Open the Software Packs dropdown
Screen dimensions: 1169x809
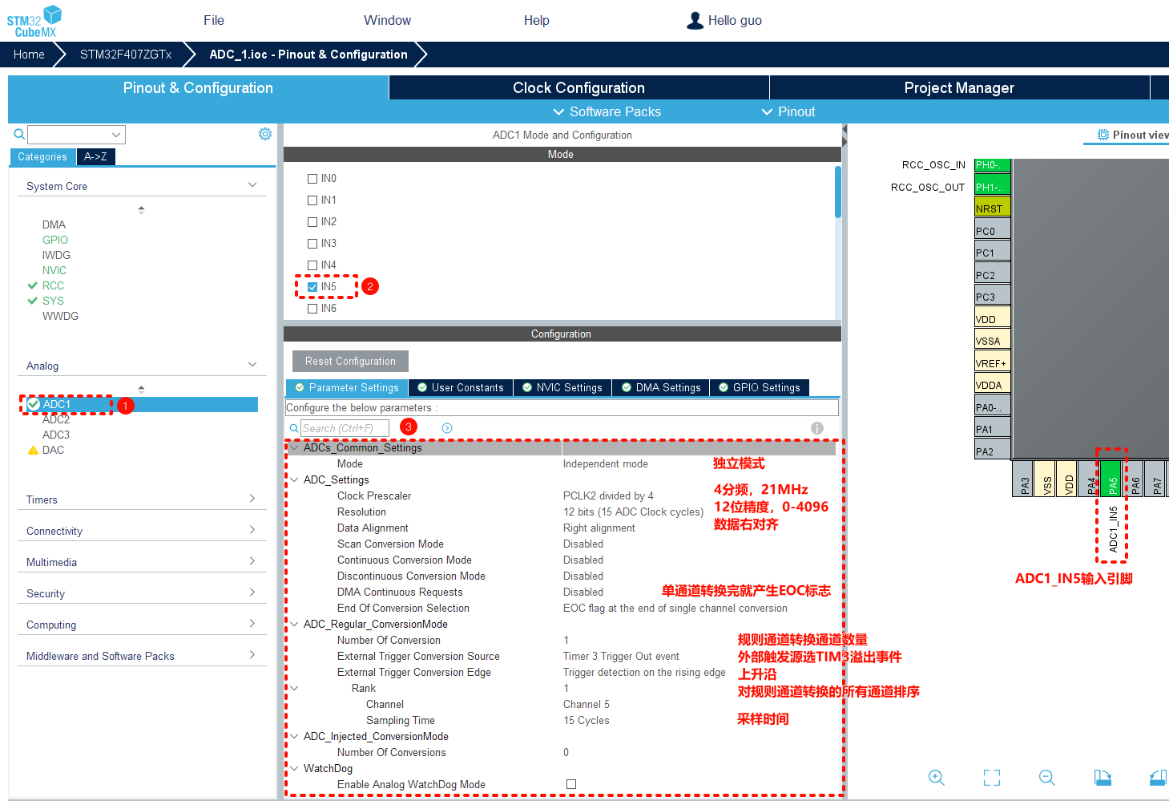607,111
